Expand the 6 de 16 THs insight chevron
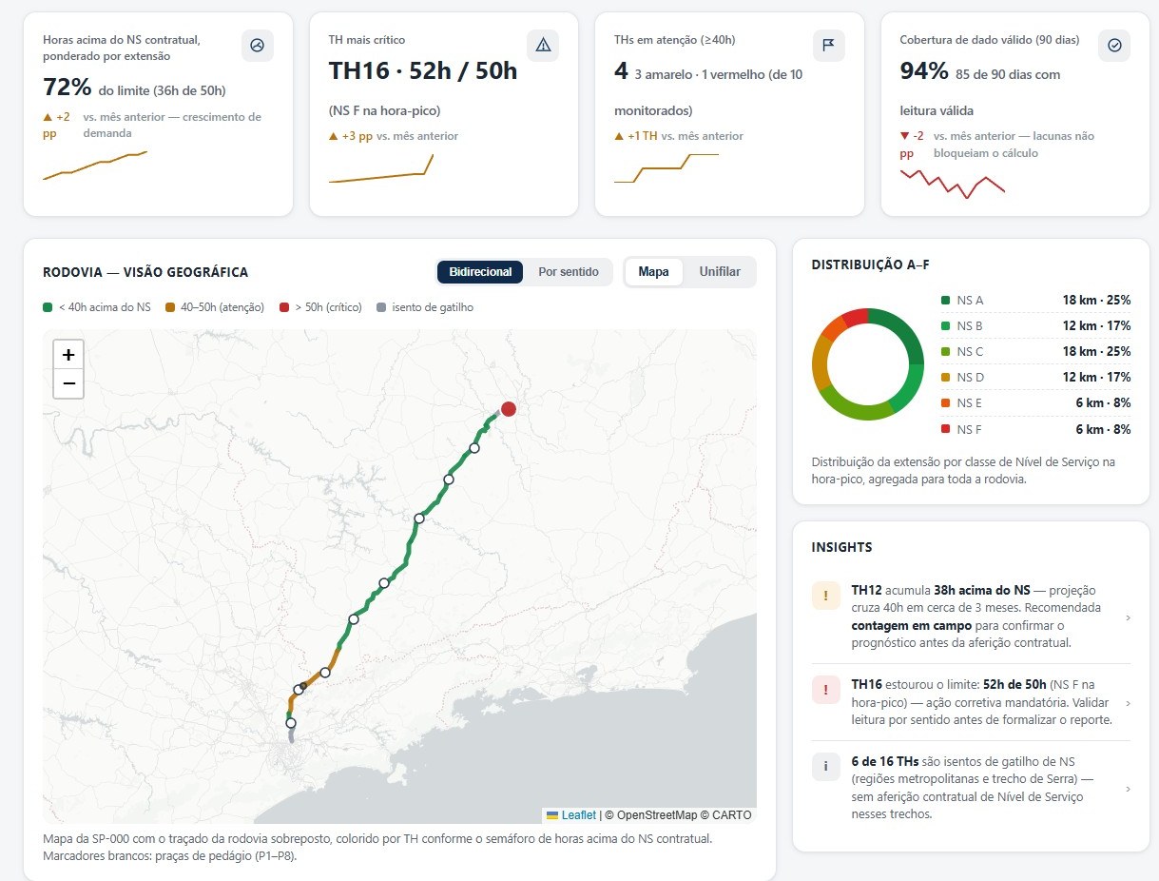Viewport: 1159px width, 881px height. pyautogui.click(x=1128, y=789)
